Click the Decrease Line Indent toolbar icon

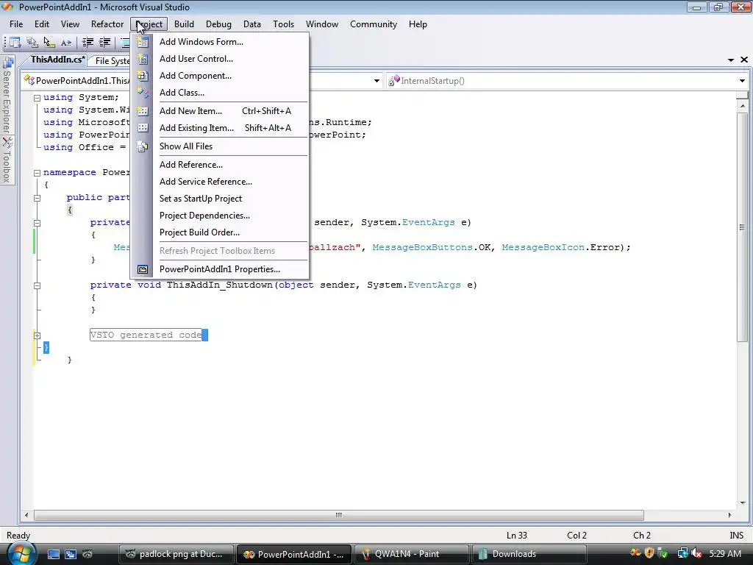[88, 42]
